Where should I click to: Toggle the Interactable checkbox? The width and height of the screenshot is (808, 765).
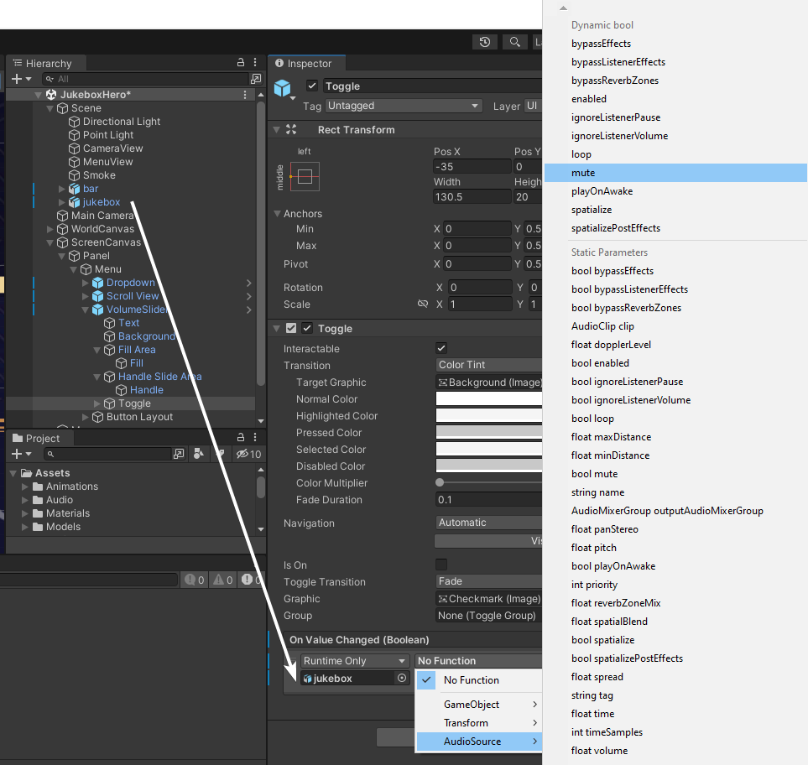tap(441, 348)
